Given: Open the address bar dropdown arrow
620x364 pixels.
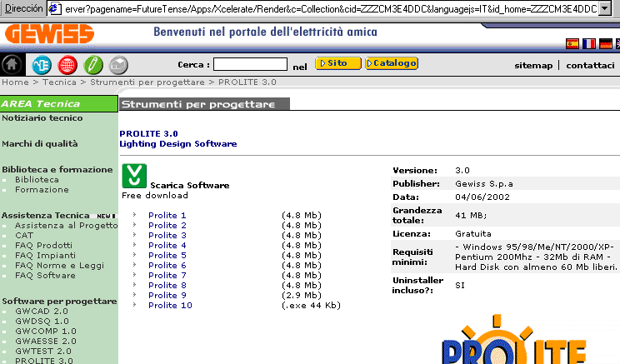Looking at the screenshot, I should click(x=605, y=8).
